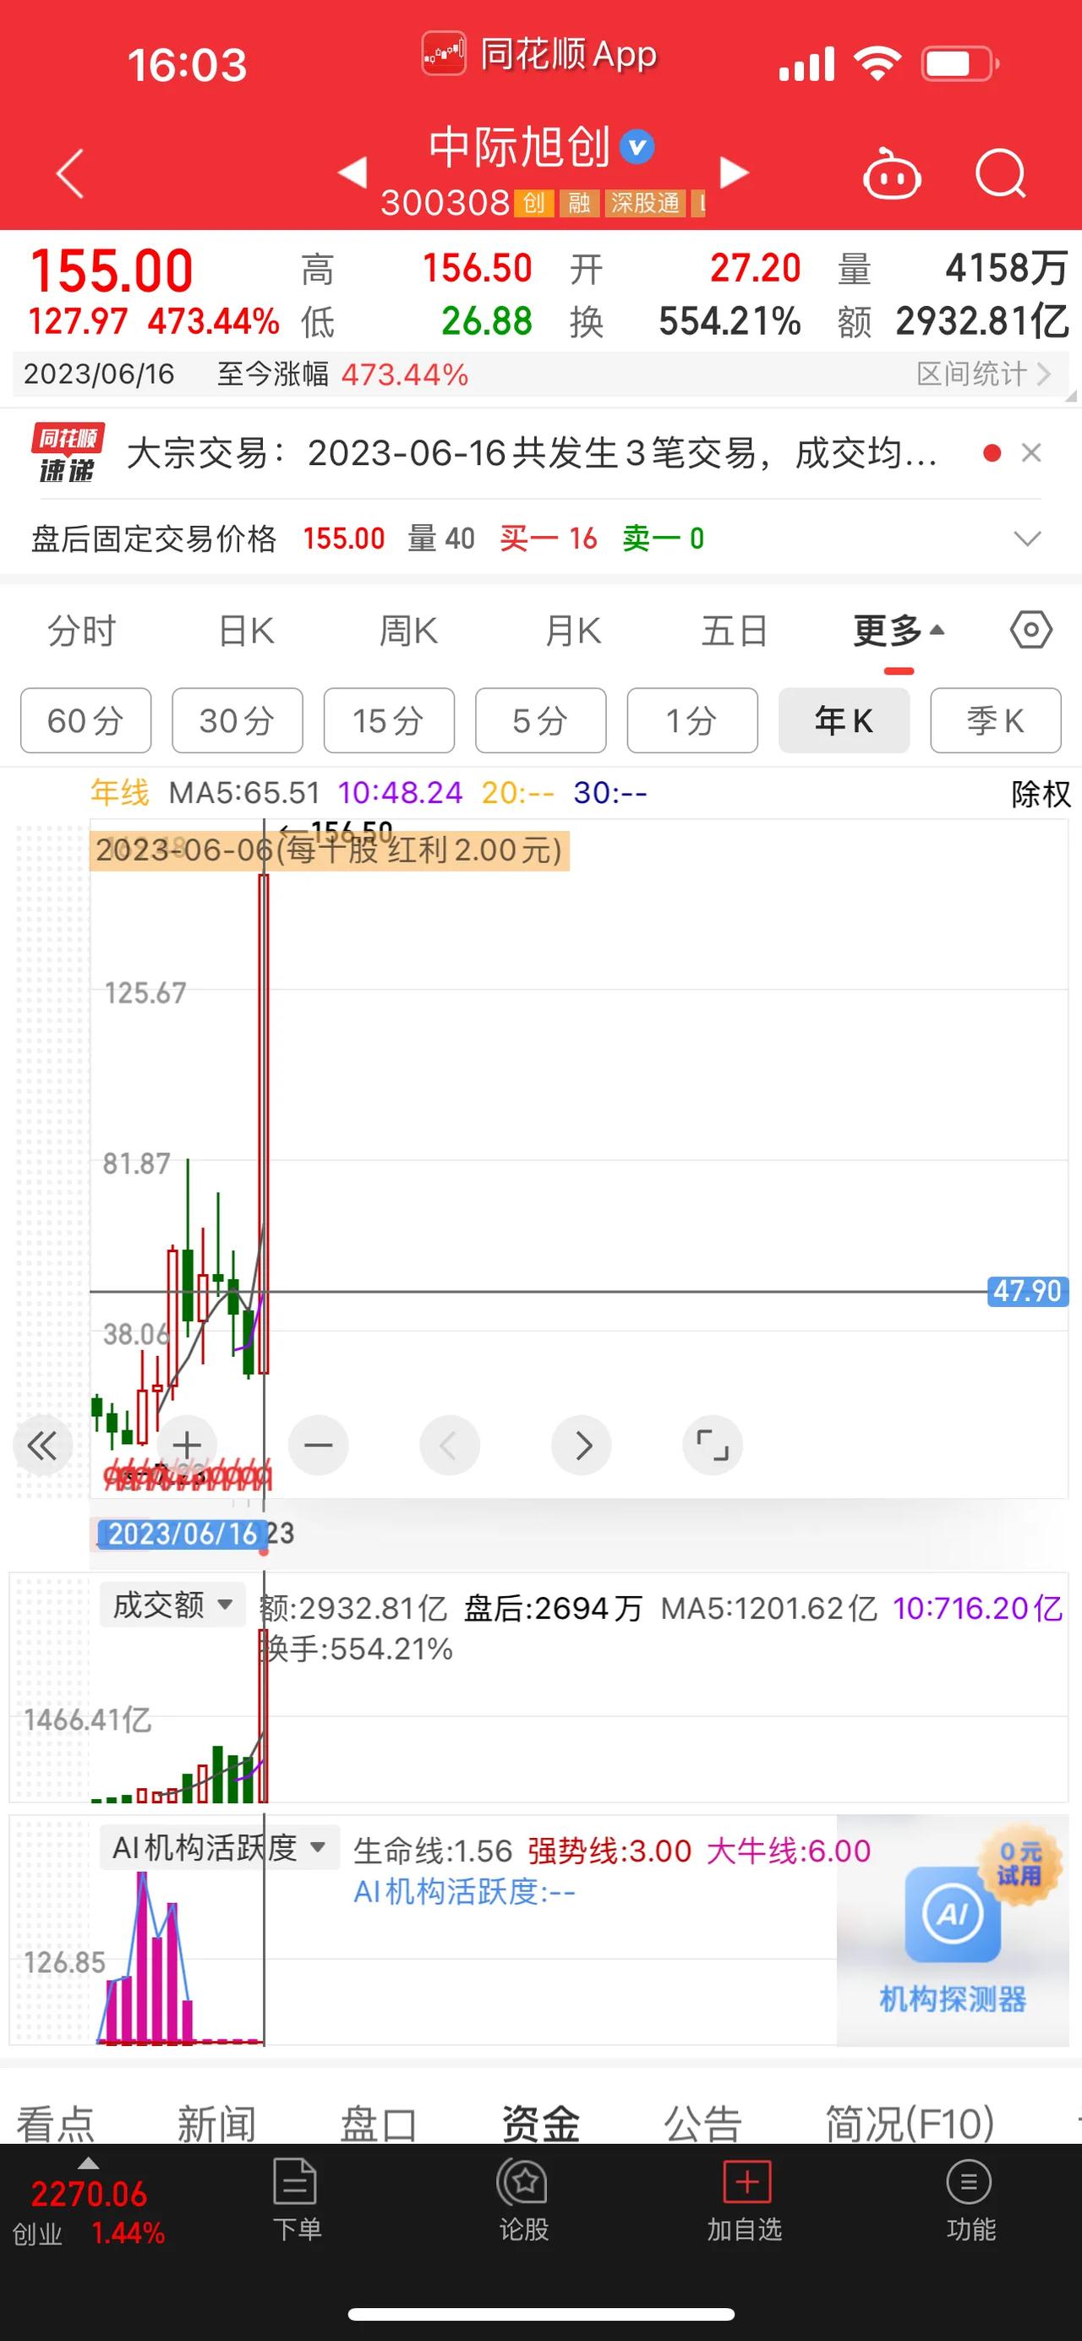
Task: Zoom in the K-line chart
Action: 187,1445
